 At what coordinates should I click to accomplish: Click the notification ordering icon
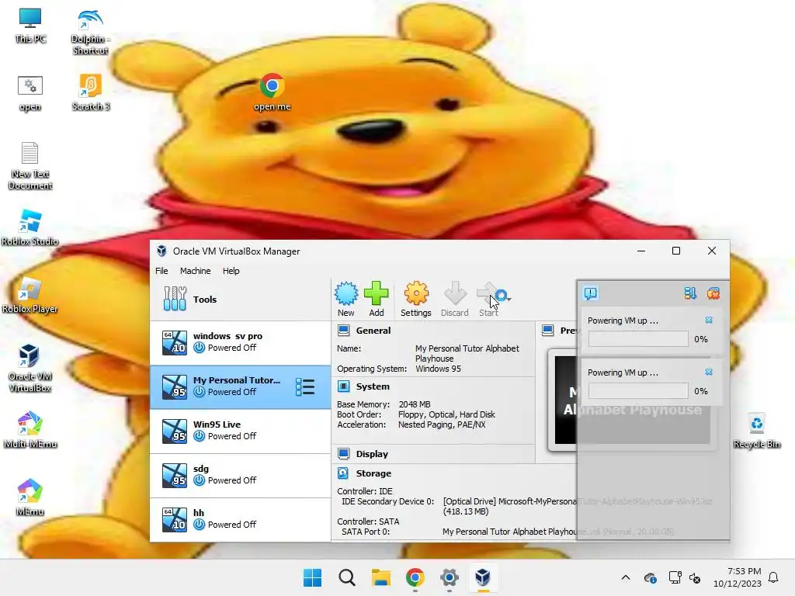point(689,293)
